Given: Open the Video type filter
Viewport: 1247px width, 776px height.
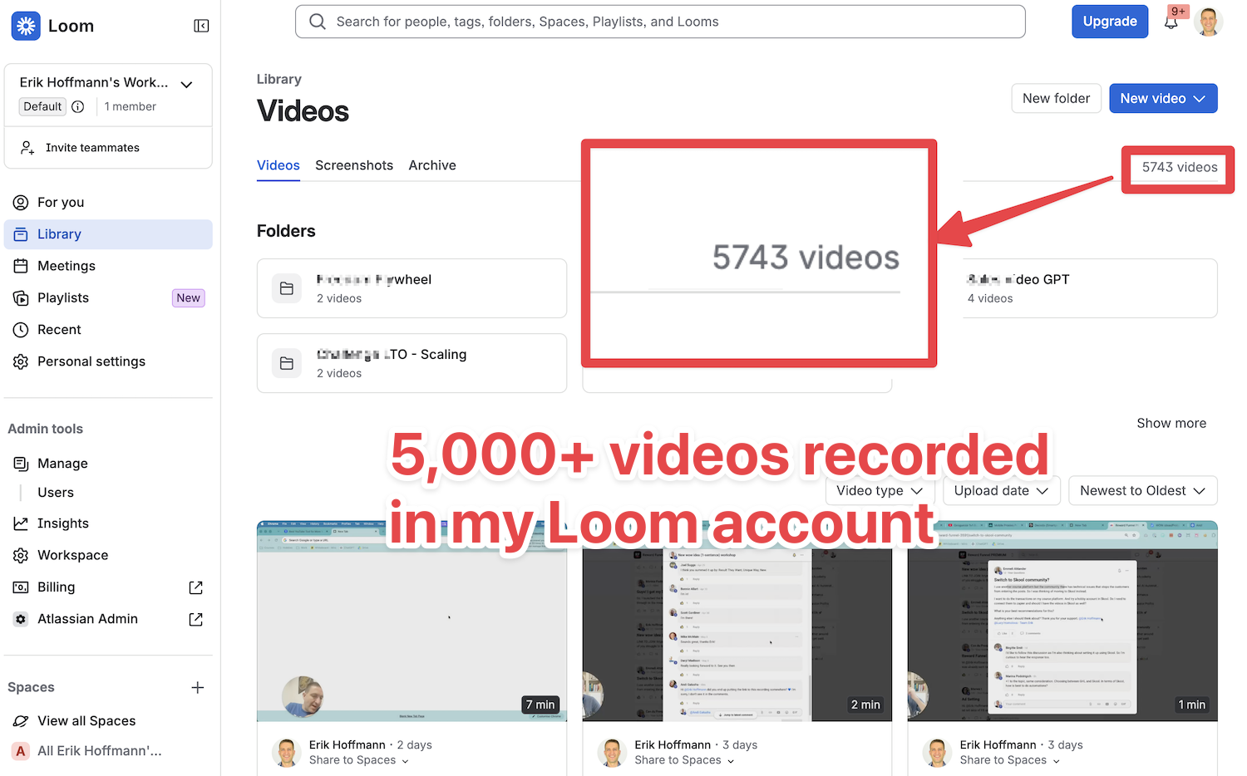Looking at the screenshot, I should 881,490.
